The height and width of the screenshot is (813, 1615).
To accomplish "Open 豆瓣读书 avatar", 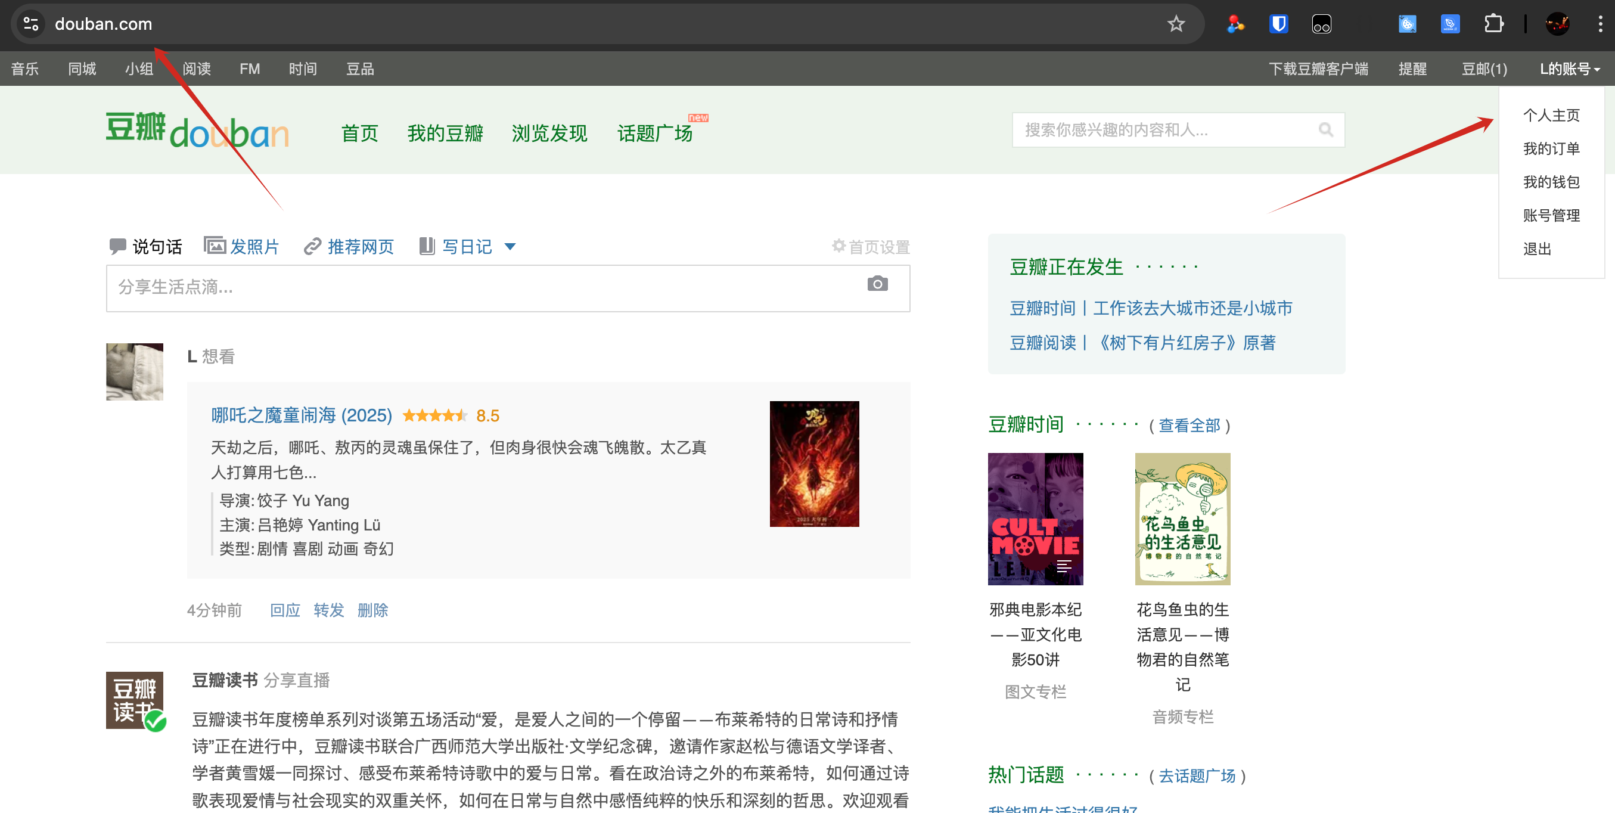I will pos(134,700).
